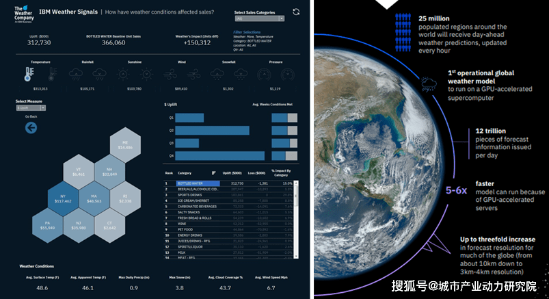Click the Q4 bar in $ Uplift chart
This screenshot has width=549, height=299.
pyautogui.click(x=219, y=155)
